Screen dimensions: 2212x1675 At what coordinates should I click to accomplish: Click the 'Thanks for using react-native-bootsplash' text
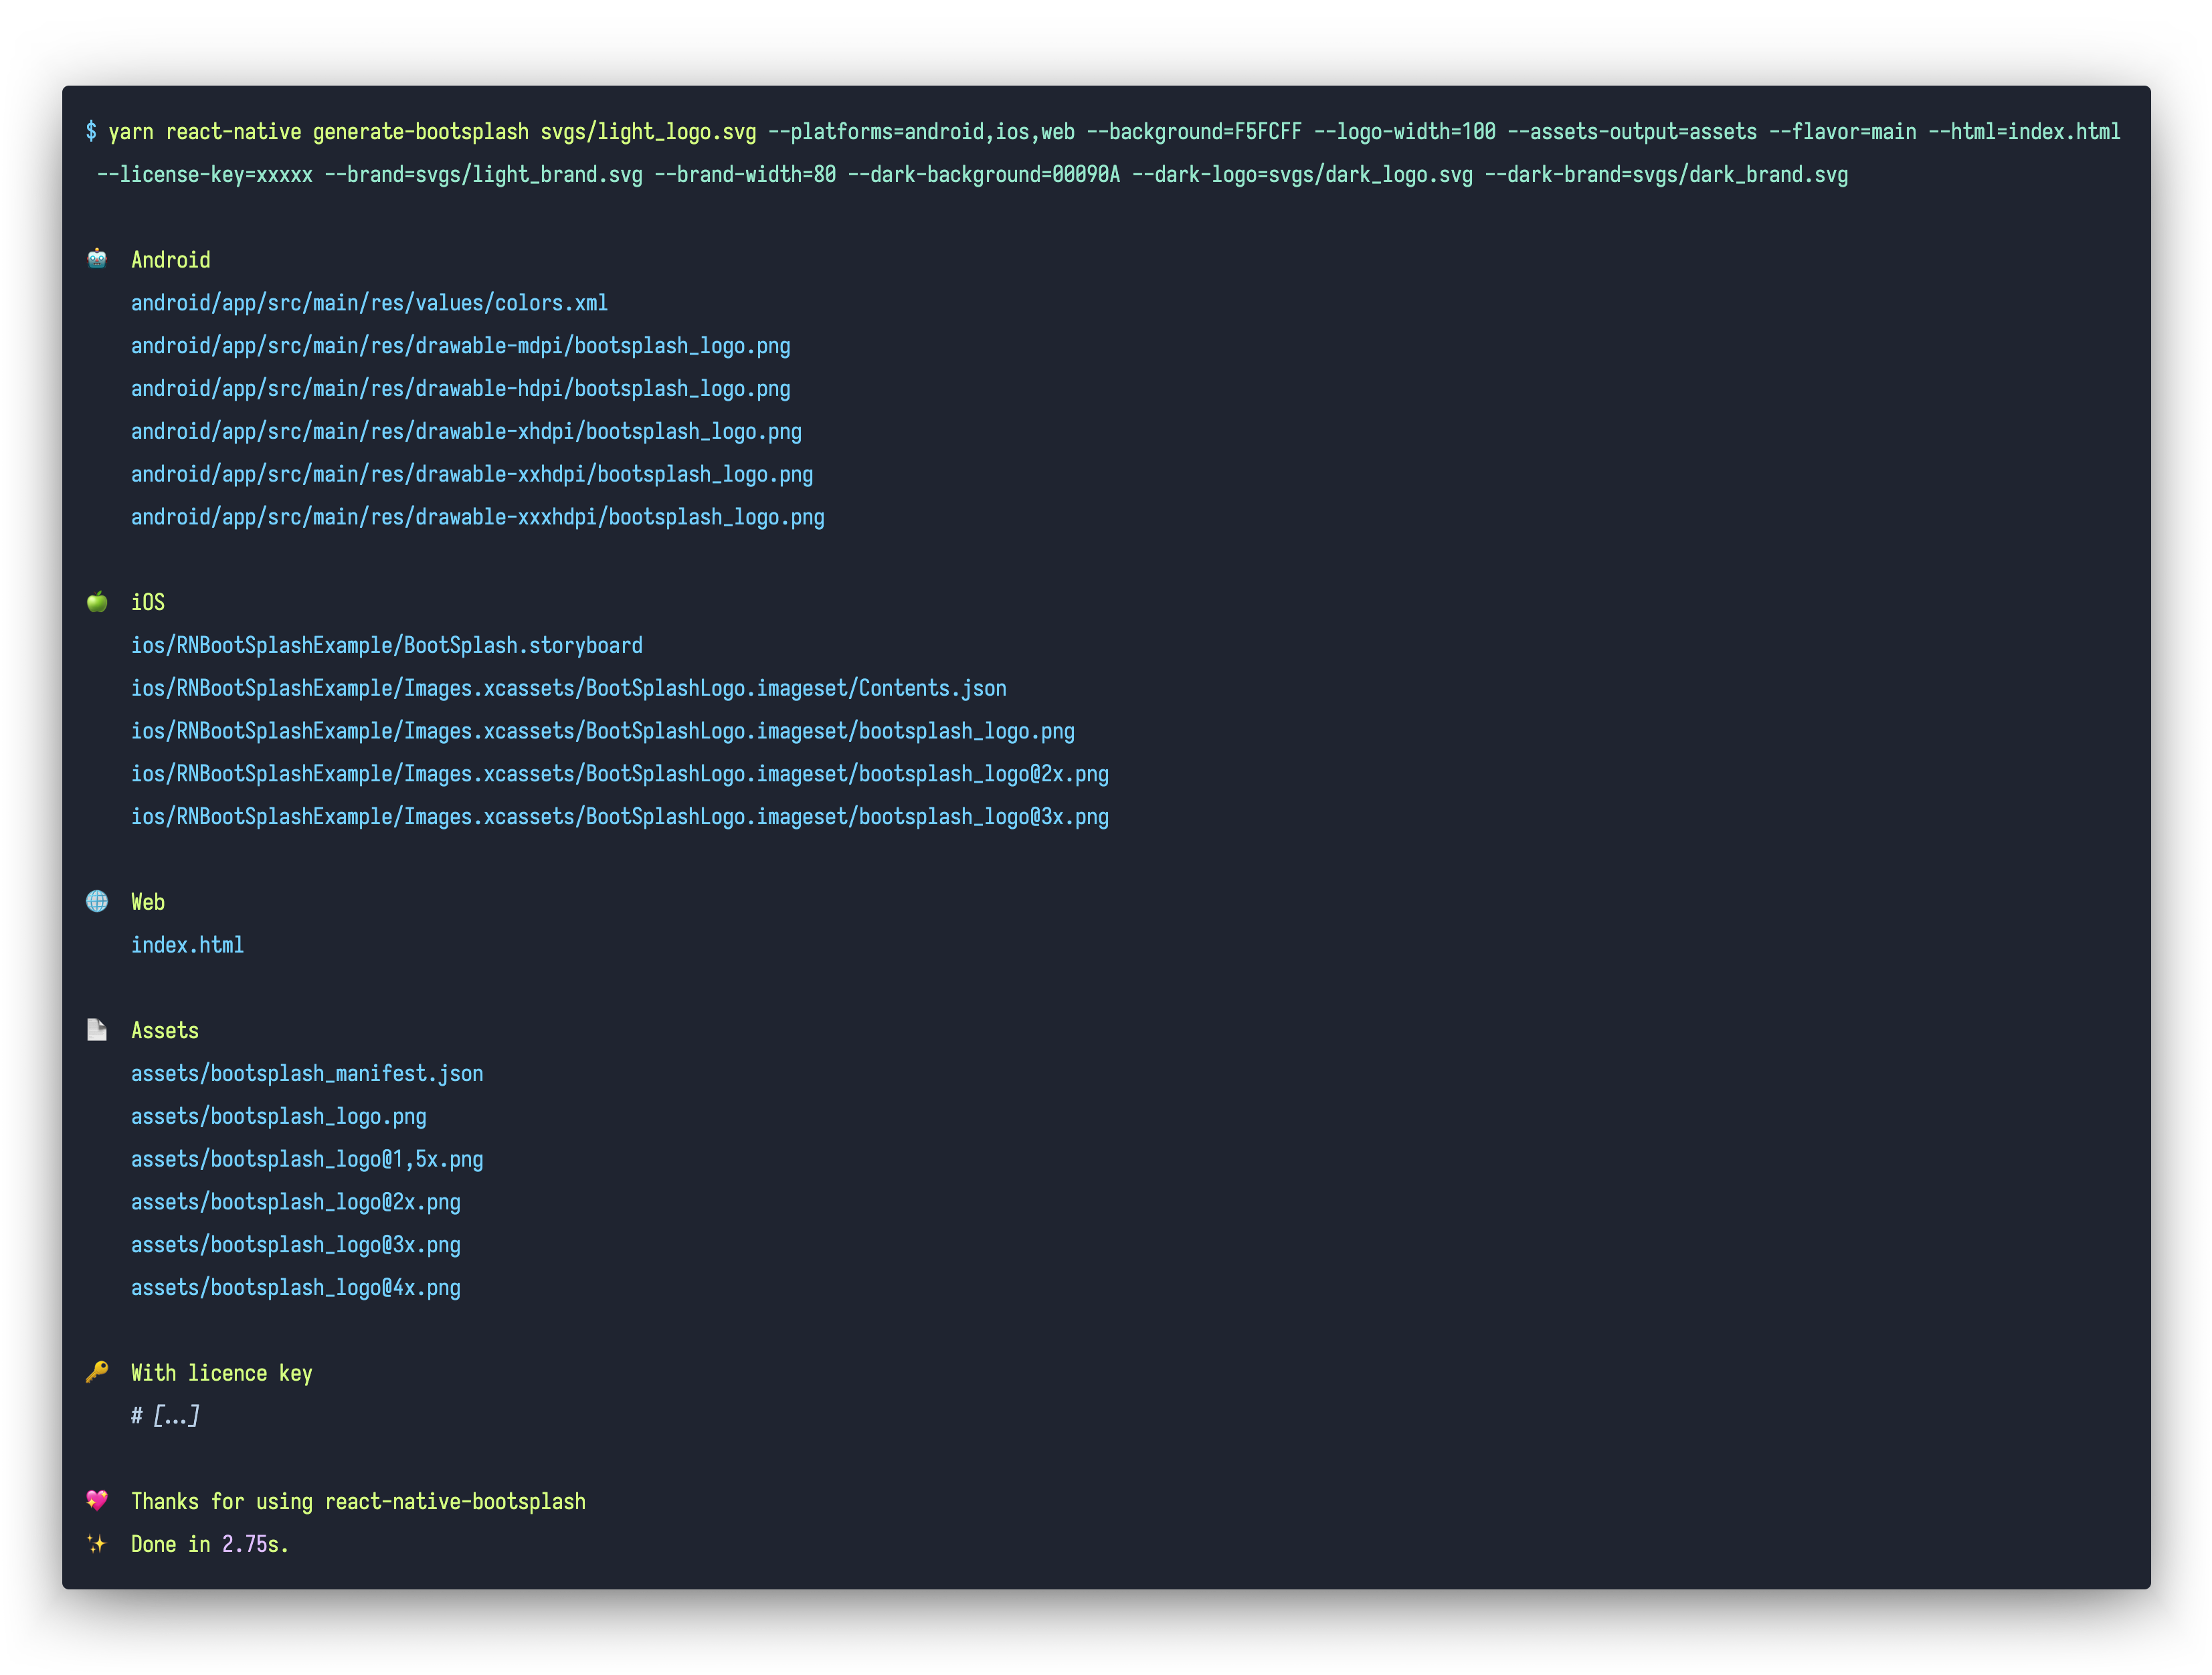358,1501
